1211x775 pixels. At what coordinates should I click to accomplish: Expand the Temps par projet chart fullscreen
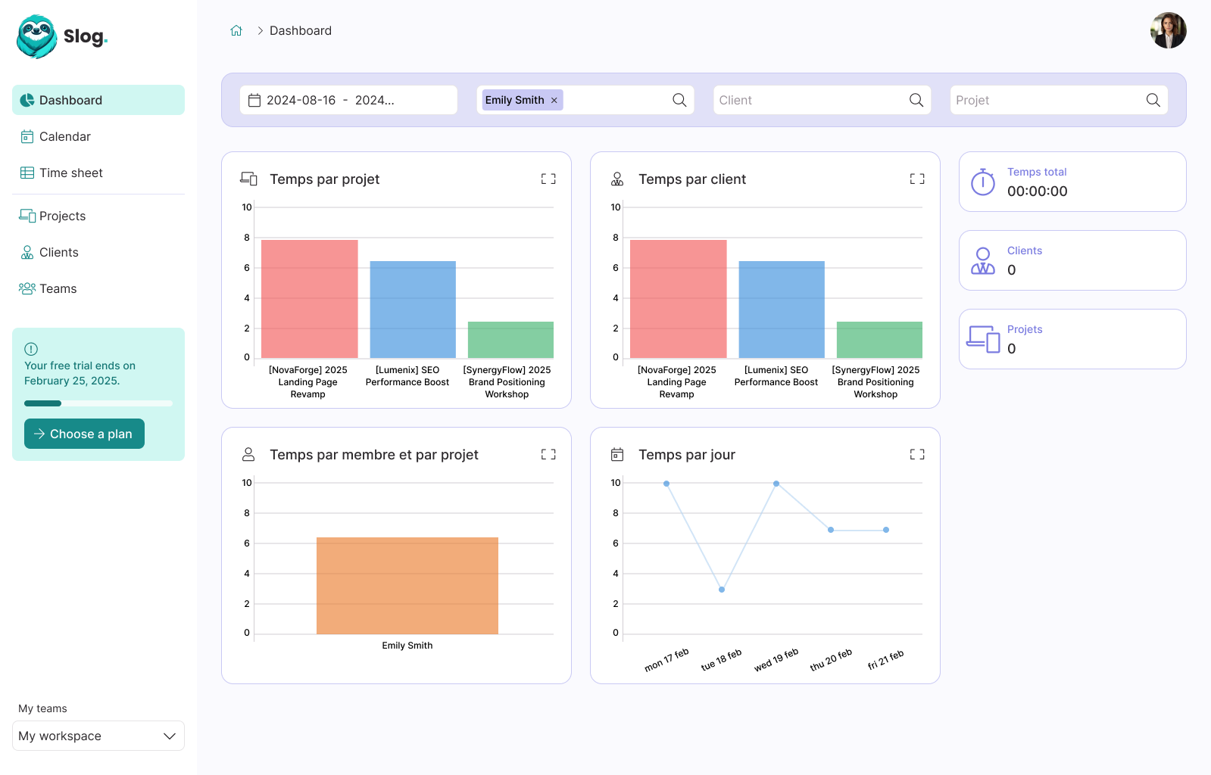click(x=548, y=179)
